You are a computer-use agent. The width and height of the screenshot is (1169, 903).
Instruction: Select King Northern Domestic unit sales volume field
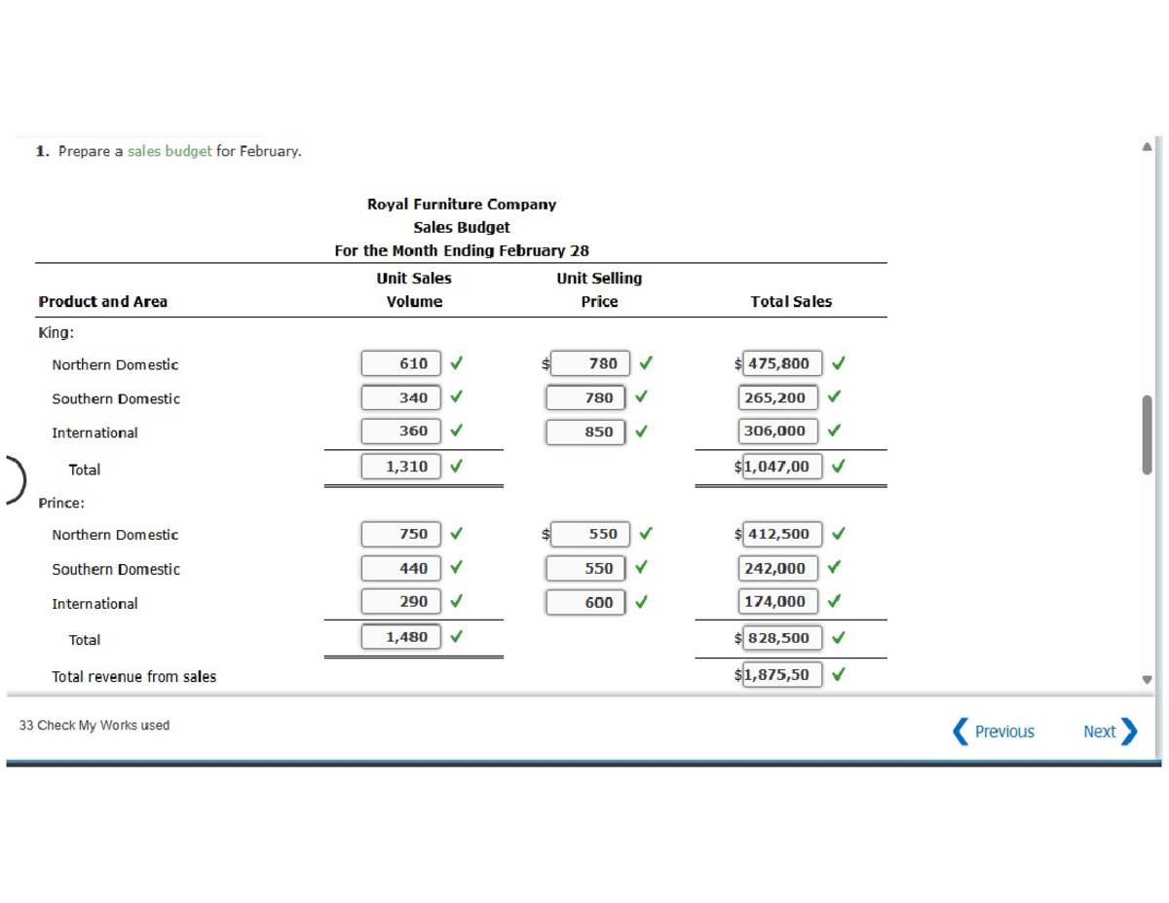(400, 363)
